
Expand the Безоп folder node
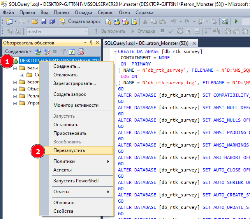pyautogui.click(x=15, y=82)
